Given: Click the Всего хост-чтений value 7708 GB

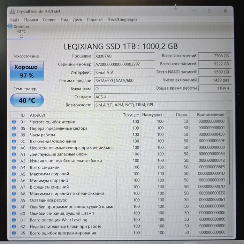Looking at the screenshot, I should tap(215, 56).
